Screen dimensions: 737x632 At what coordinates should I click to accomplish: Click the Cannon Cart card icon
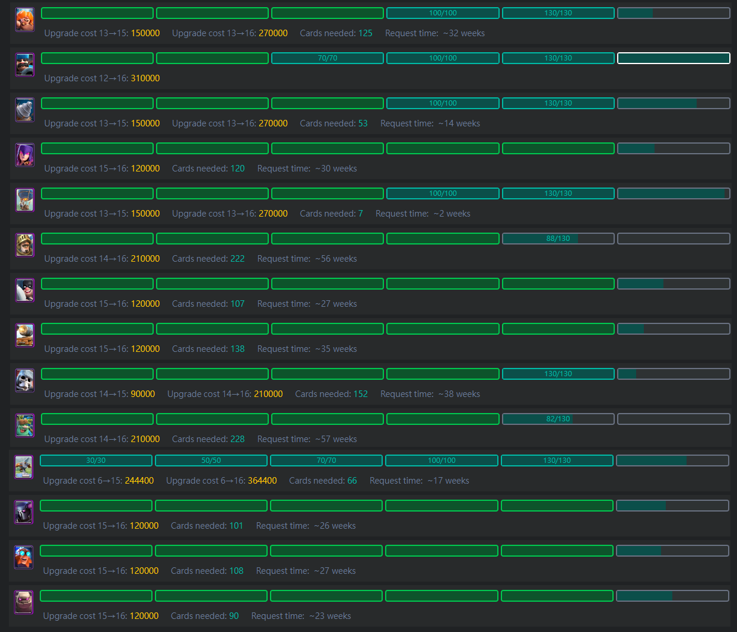[24, 335]
